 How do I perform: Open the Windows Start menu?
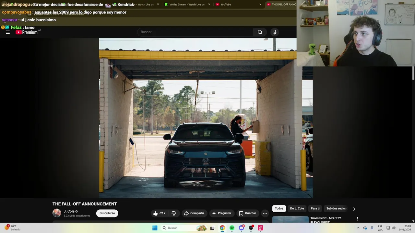click(155, 228)
